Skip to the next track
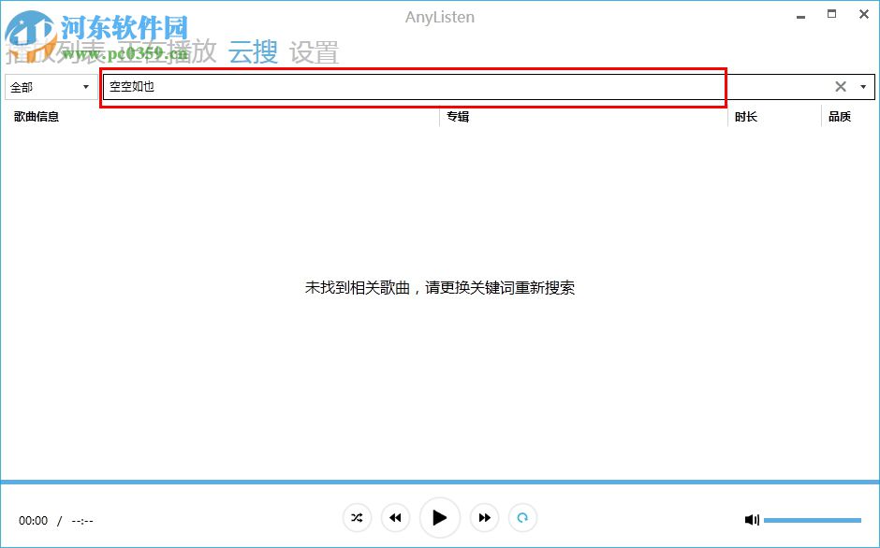The height and width of the screenshot is (548, 880). coord(485,517)
